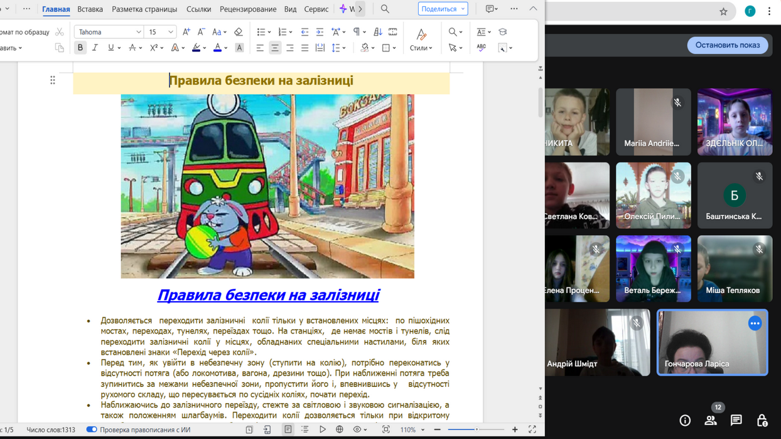Insert a numbered list
Screen dimensions: 781x439
click(283, 31)
